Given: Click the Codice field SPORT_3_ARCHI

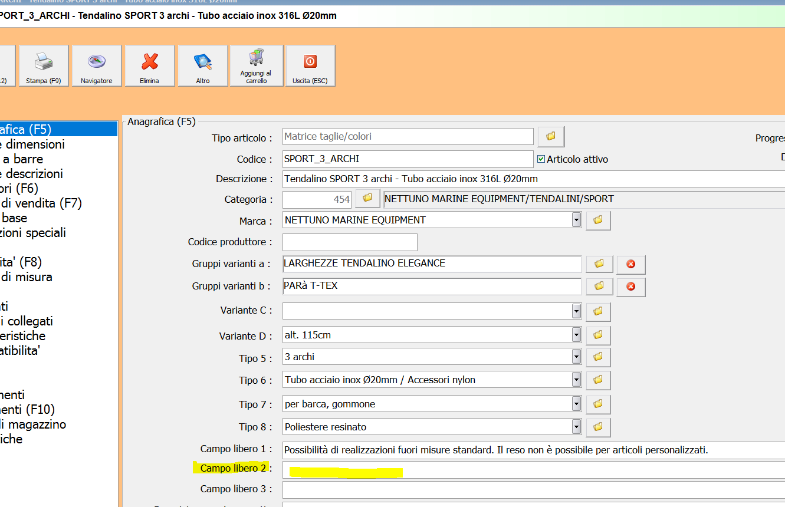Looking at the screenshot, I should (408, 159).
